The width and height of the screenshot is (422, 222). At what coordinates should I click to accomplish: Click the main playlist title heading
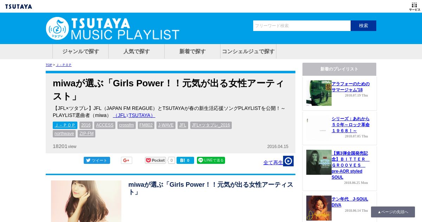[x=169, y=90]
